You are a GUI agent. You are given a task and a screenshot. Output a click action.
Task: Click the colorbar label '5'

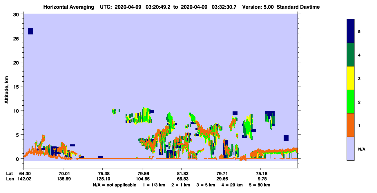(x=359, y=31)
